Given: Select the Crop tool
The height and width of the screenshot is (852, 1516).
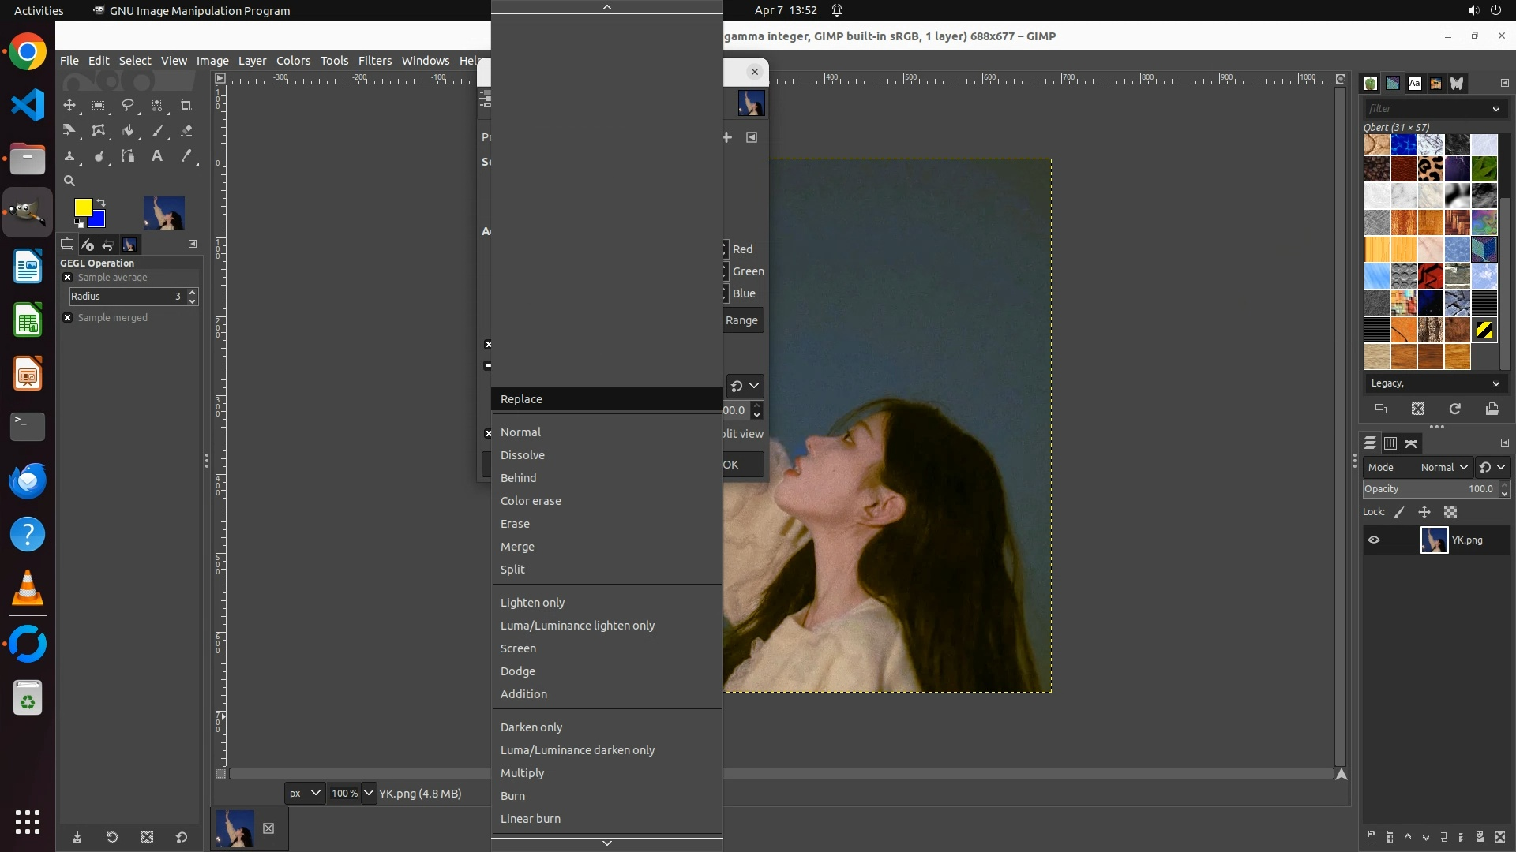Looking at the screenshot, I should click(186, 105).
